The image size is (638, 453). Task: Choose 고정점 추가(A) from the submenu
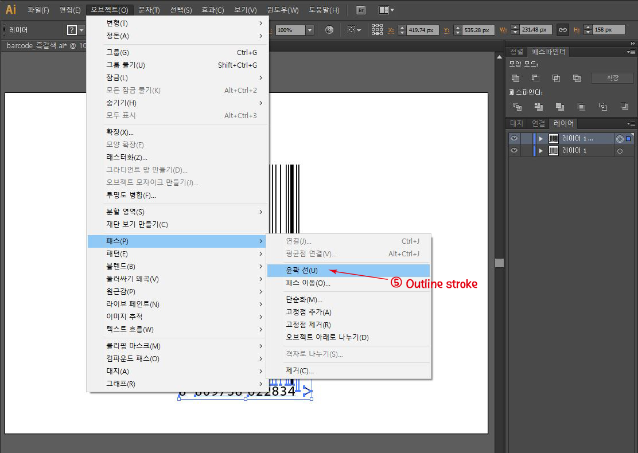pos(349,313)
